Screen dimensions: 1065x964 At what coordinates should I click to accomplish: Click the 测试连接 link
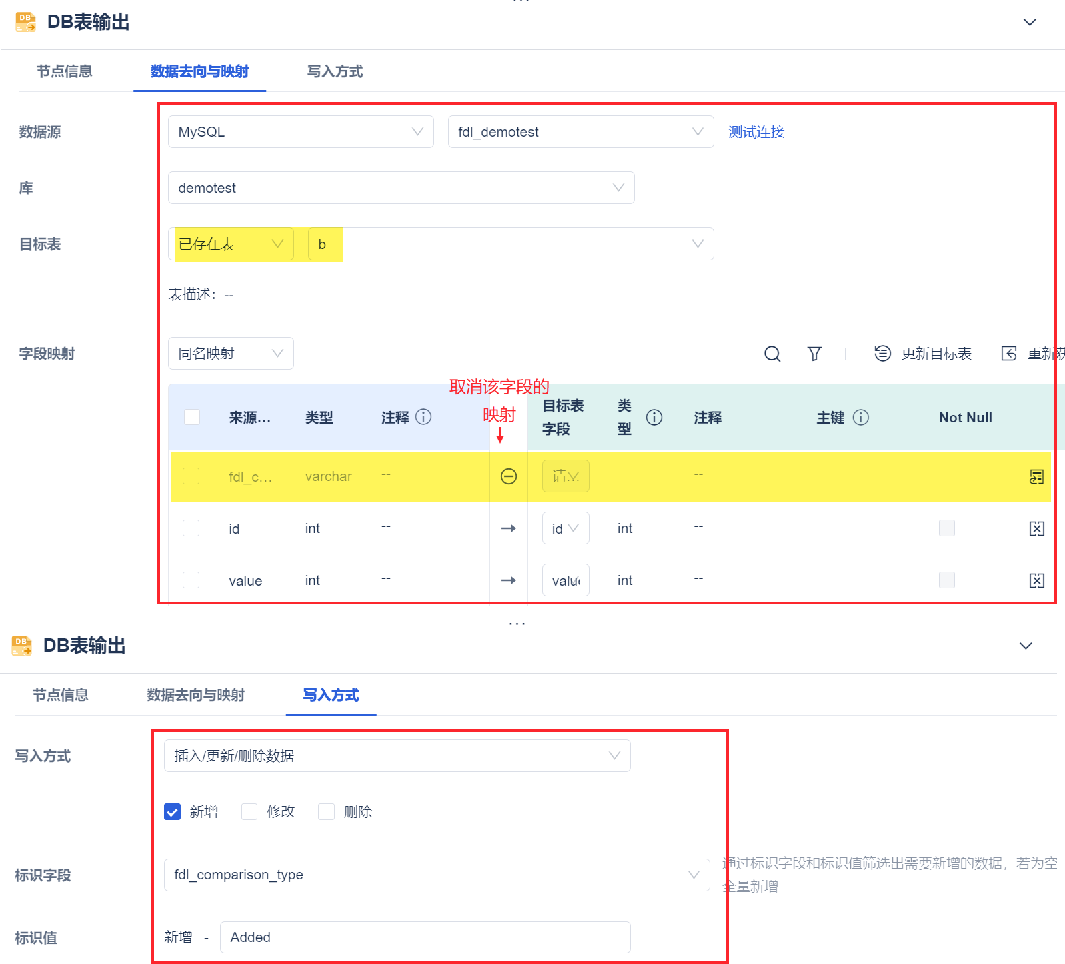[756, 132]
